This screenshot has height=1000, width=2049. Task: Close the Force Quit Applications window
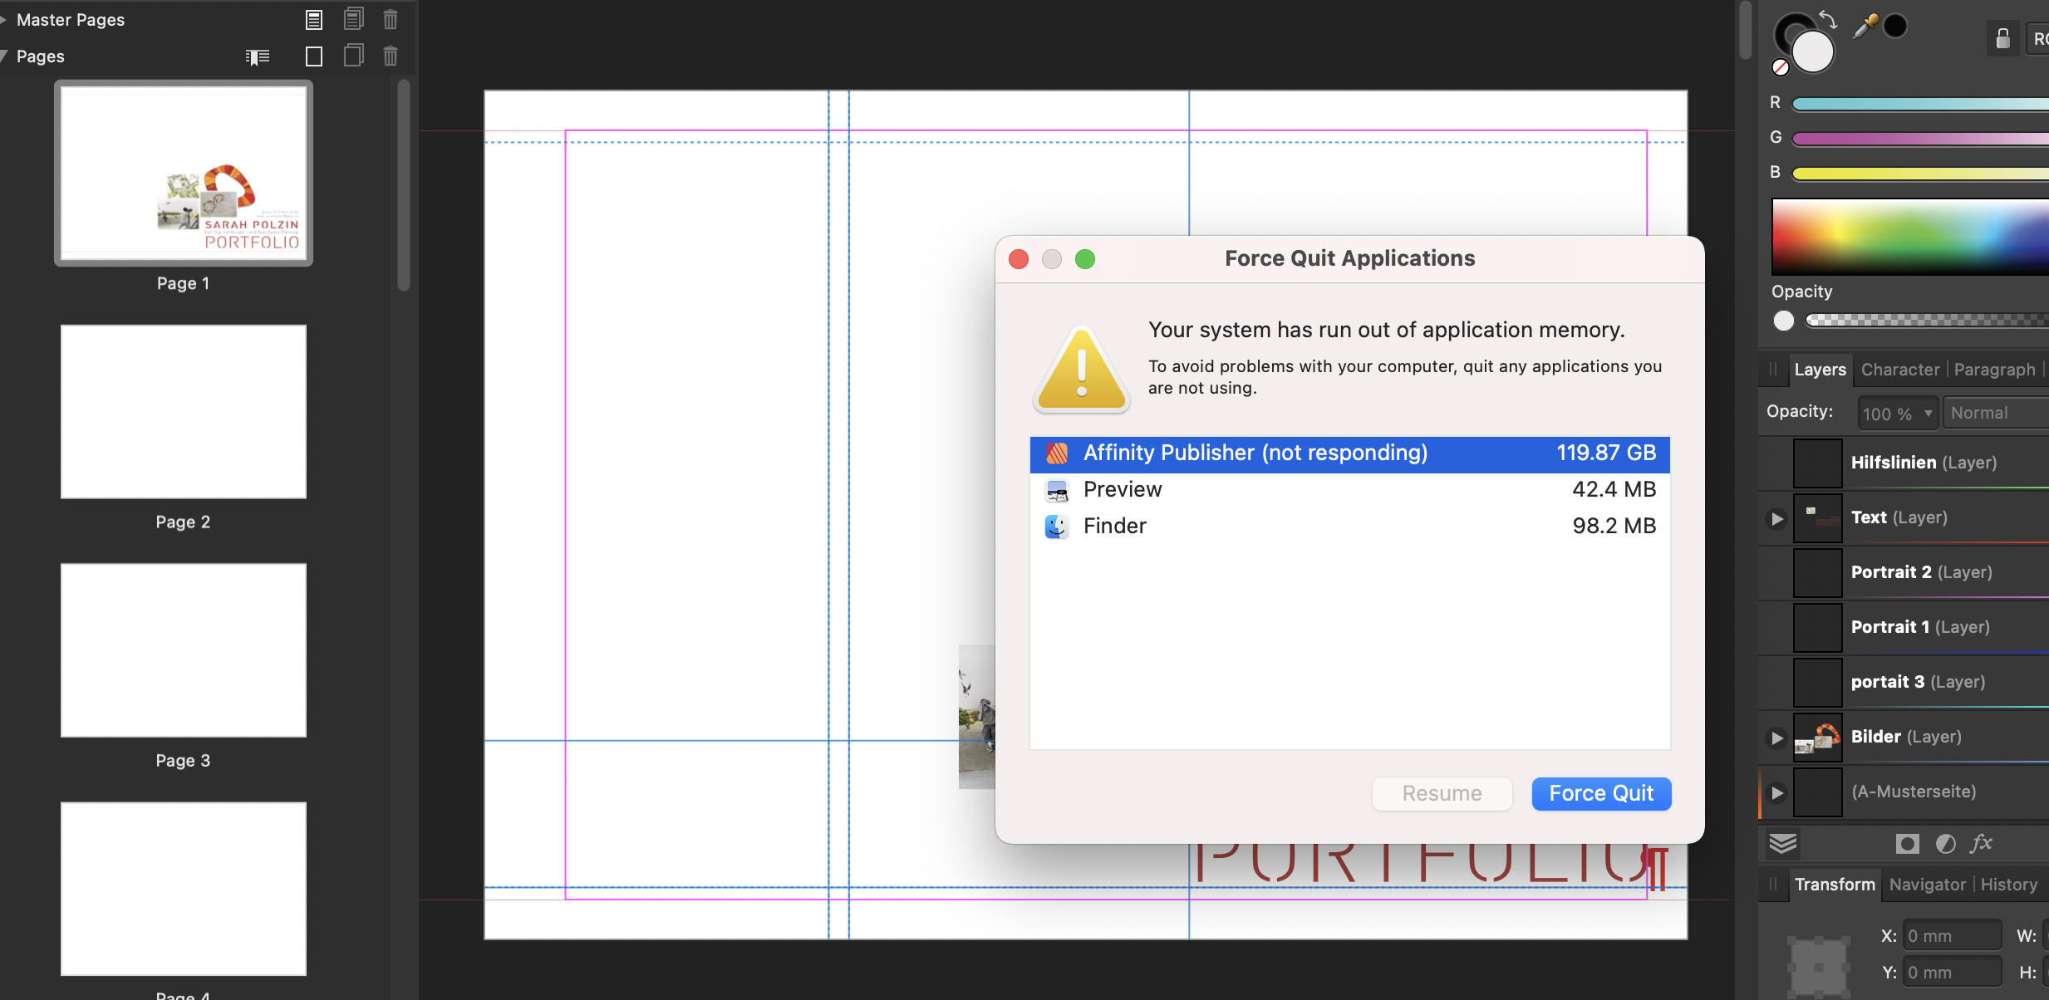tap(1019, 259)
